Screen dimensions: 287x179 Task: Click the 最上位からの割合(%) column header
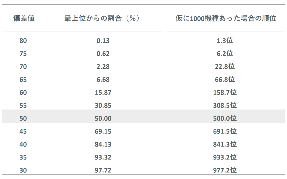tap(102, 19)
